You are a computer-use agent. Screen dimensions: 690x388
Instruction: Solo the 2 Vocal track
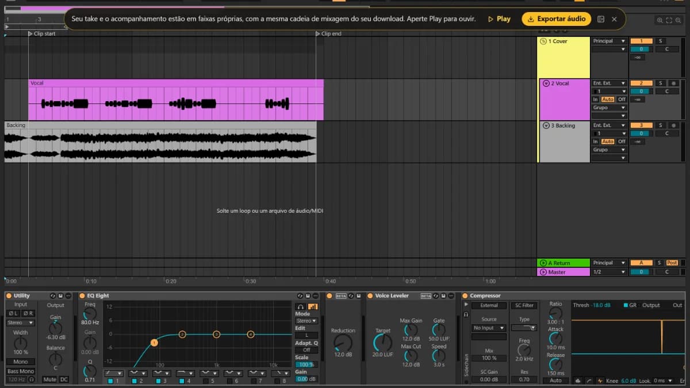coord(661,83)
